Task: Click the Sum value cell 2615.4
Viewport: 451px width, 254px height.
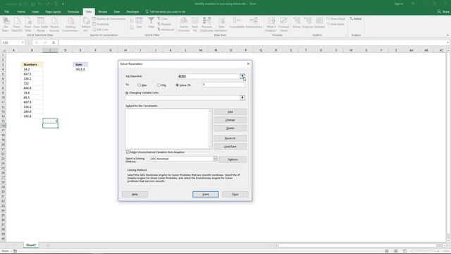Action: [x=80, y=69]
